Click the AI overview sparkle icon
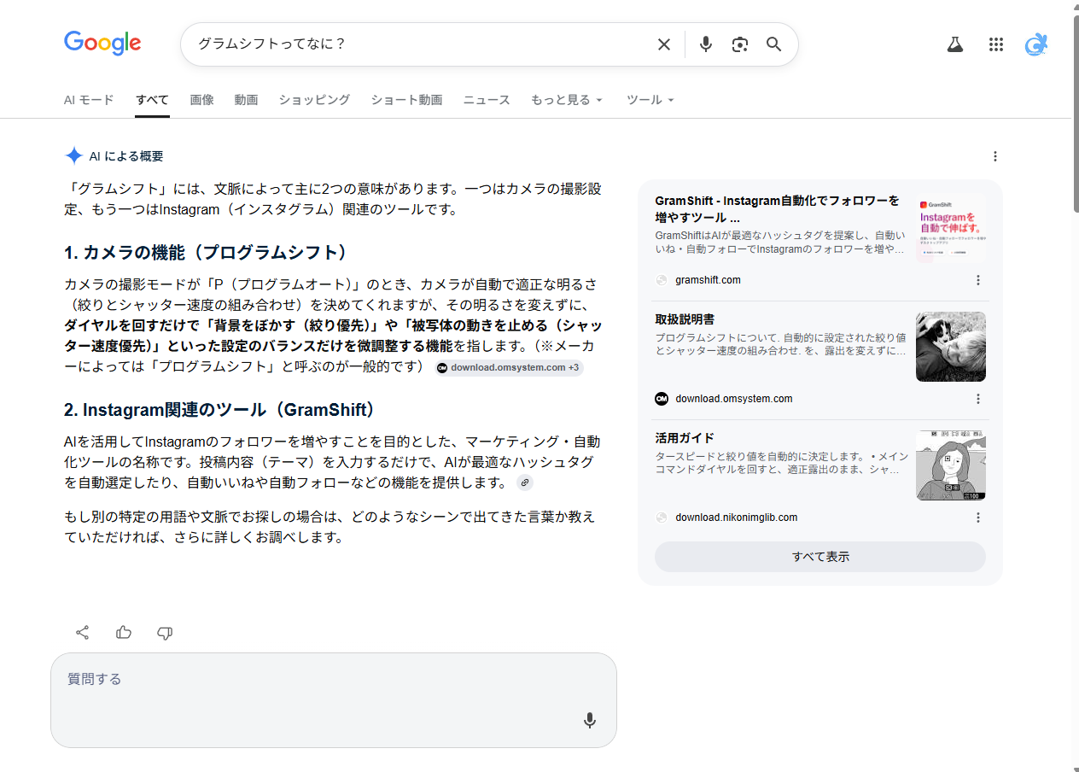 tap(73, 156)
